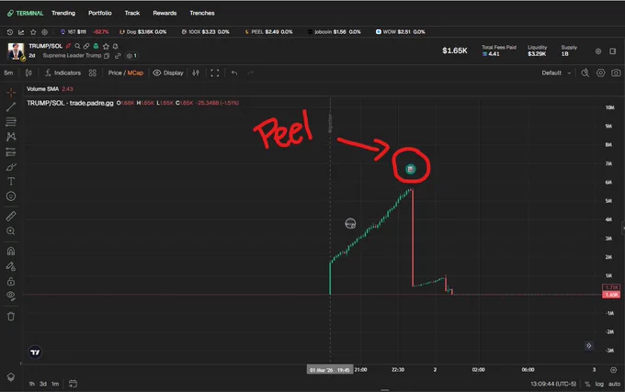Click the link icon next to TRUMP/SOL
Viewport: 625px width, 392px height.
coord(86,46)
